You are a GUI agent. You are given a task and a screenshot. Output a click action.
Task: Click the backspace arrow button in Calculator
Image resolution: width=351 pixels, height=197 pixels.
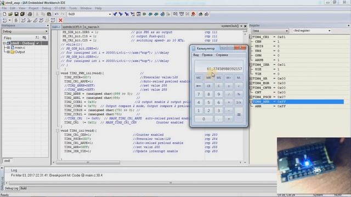coord(199,86)
